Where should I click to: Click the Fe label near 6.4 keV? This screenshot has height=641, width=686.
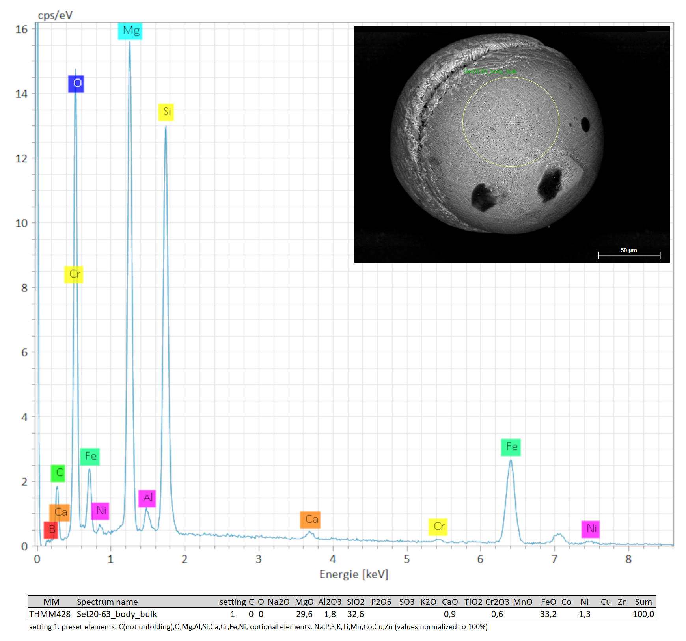[511, 447]
